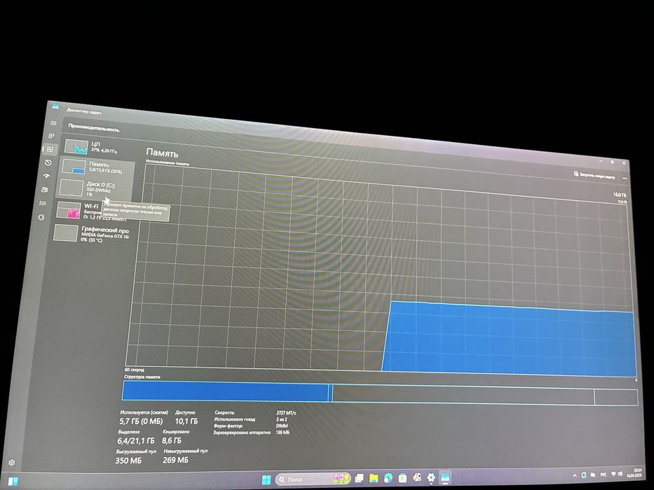Screen dimensions: 654x490
Task: Select the Performance page icon in sidebar
Action: click(x=50, y=149)
